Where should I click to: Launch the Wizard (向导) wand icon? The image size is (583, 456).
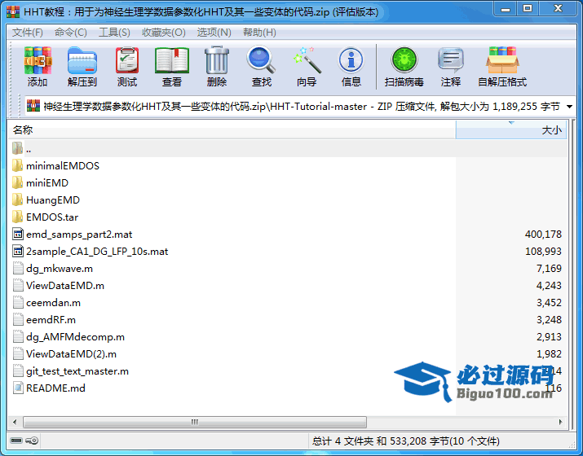coord(307,59)
